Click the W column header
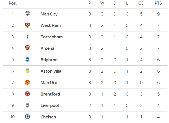Screen dimensions: 169x123 click(x=102, y=3)
